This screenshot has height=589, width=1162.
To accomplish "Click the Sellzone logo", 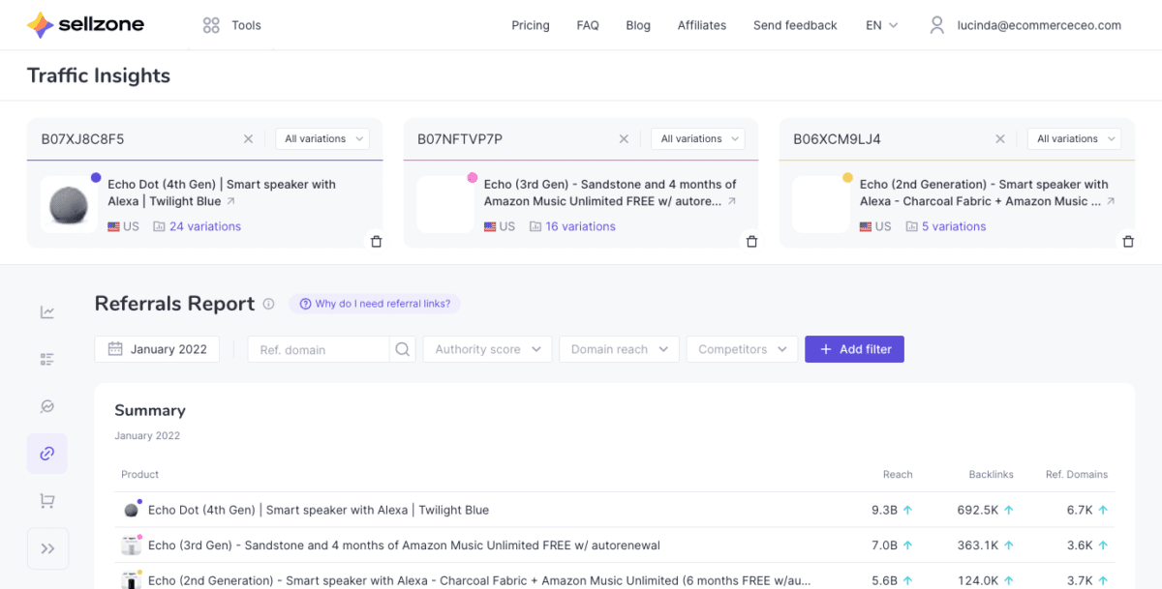I will 85,25.
